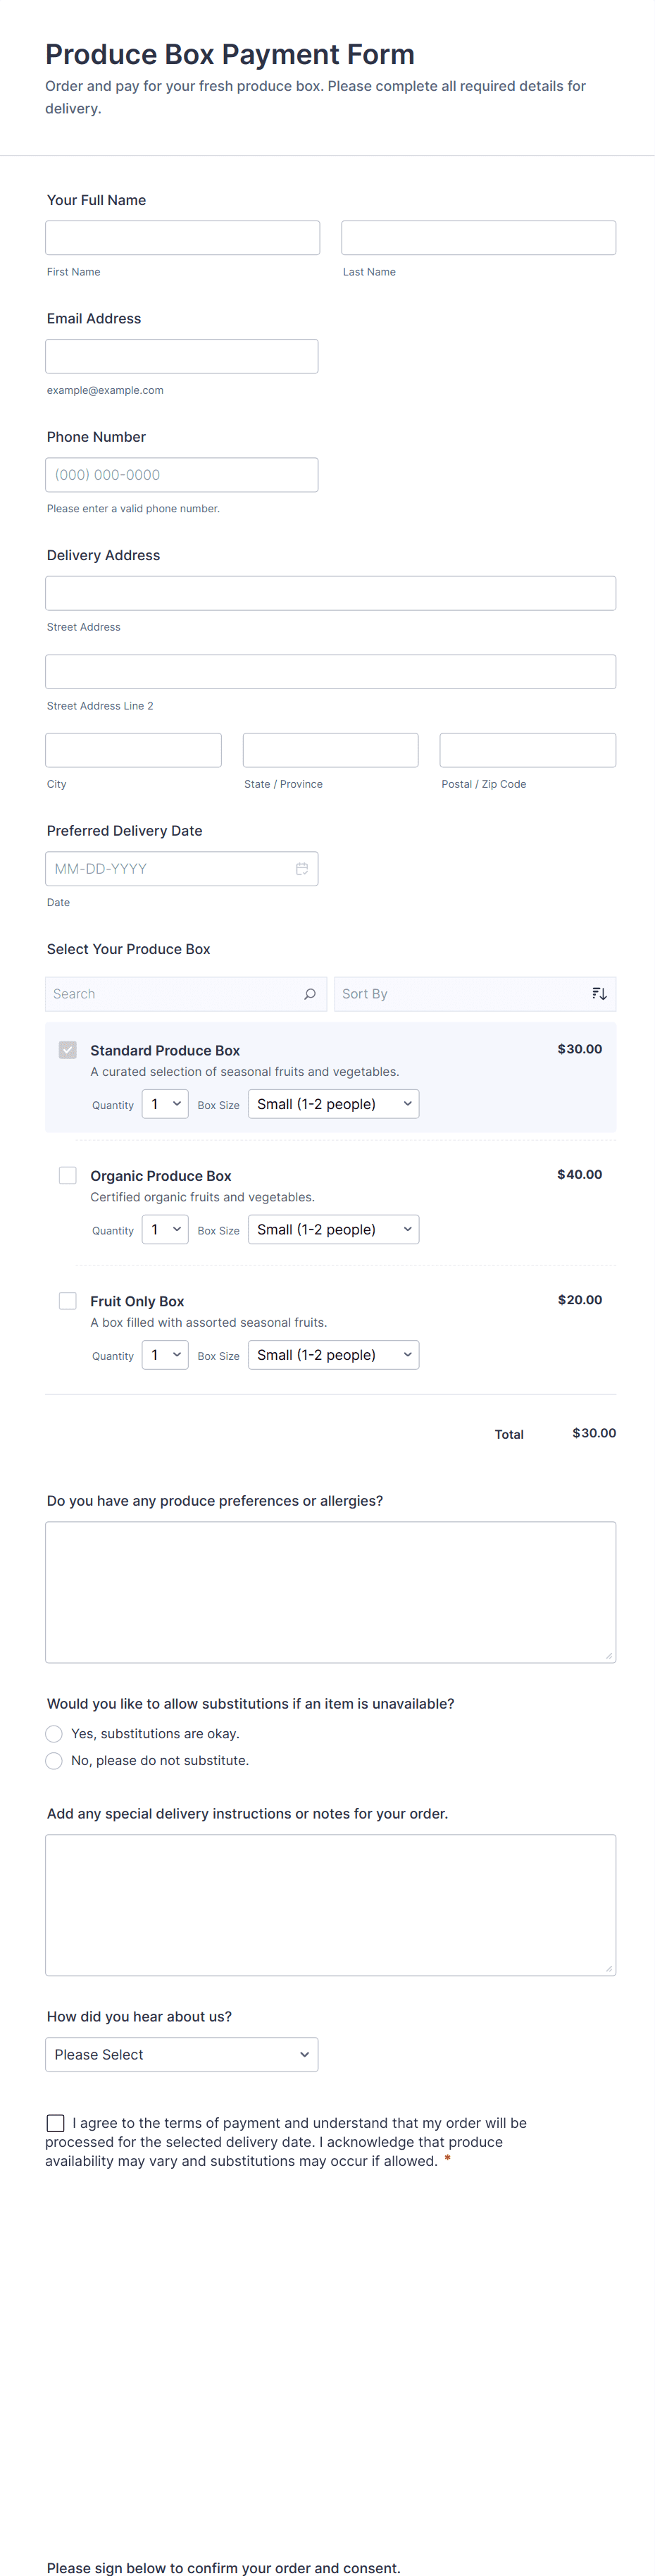This screenshot has width=655, height=2576.
Task: Open How did you hear about us dropdown
Action: coord(182,2054)
